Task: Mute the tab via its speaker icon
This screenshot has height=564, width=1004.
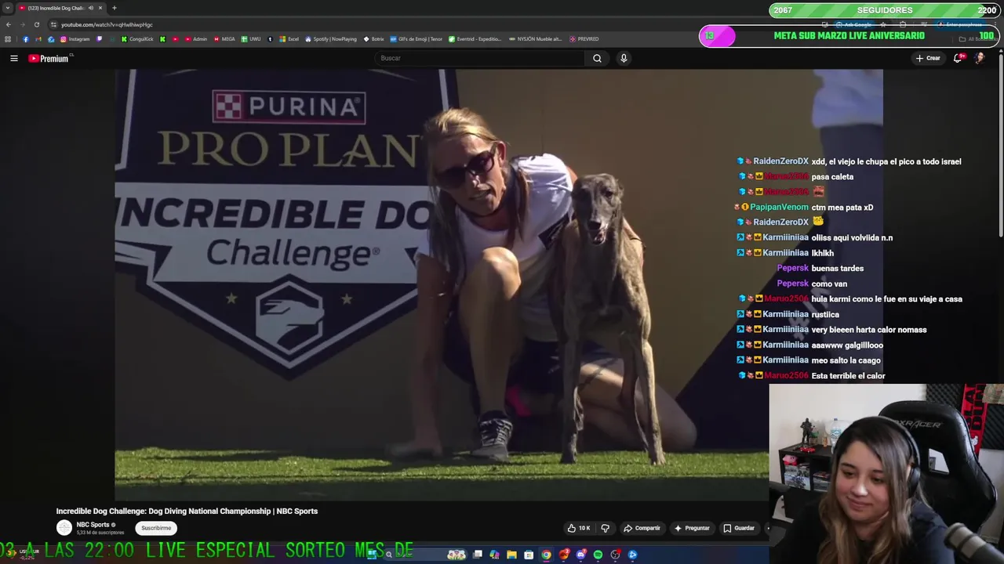Action: click(91, 8)
